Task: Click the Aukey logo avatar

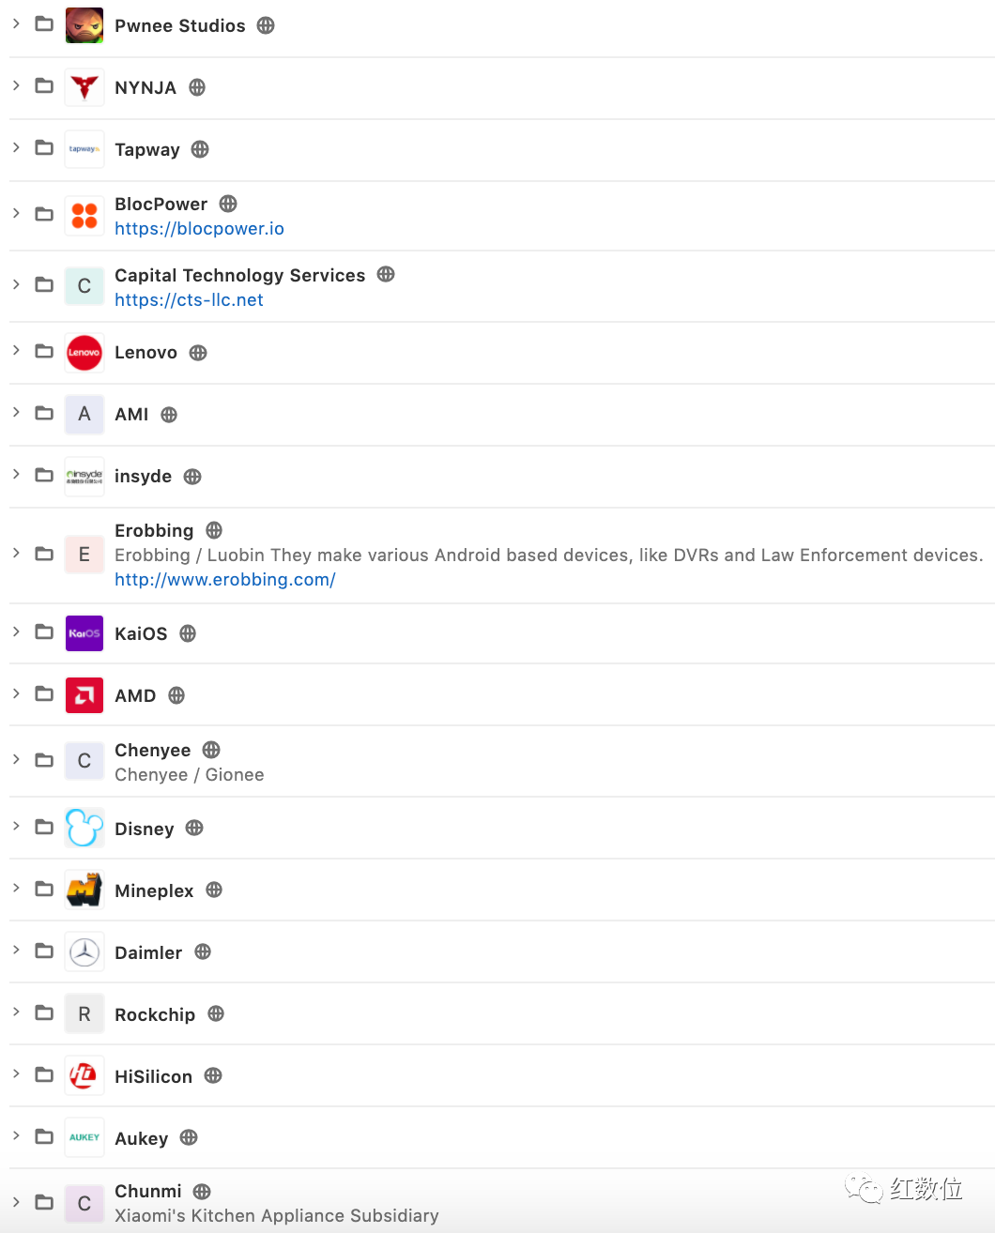Action: pyautogui.click(x=84, y=1138)
